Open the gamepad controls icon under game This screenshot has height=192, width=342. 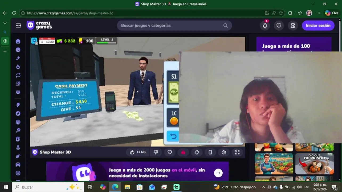(197, 152)
